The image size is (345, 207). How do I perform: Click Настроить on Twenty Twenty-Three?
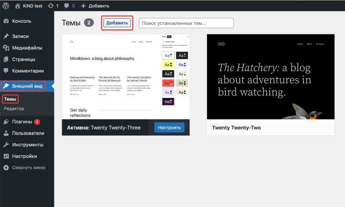[169, 128]
